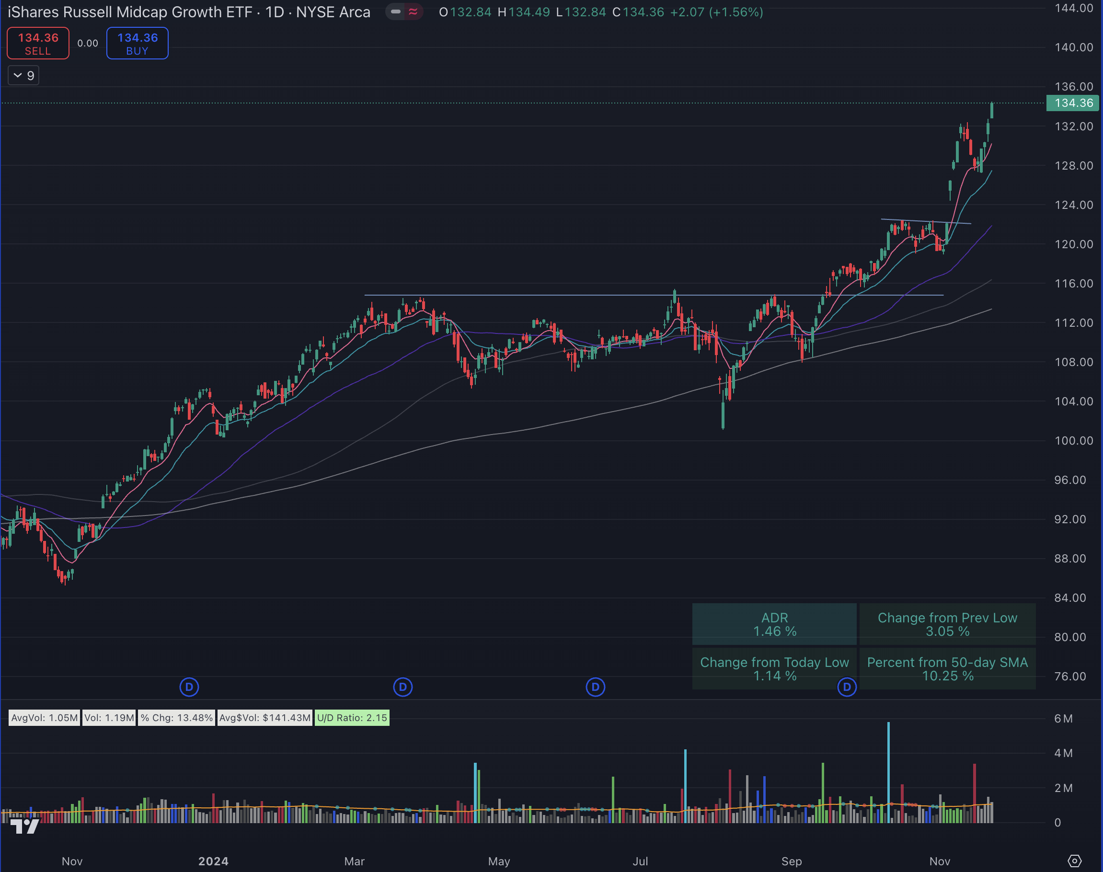The image size is (1103, 872).
Task: Click the D dividend marker below March
Action: pos(403,687)
